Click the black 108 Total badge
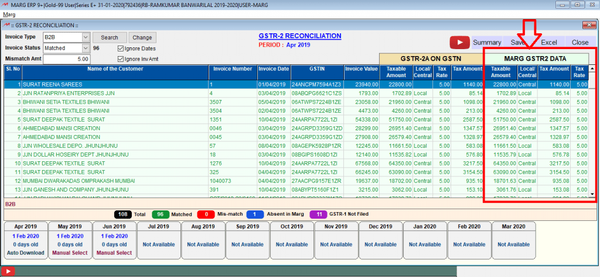Screen dimensions: 600x277 tap(123, 214)
